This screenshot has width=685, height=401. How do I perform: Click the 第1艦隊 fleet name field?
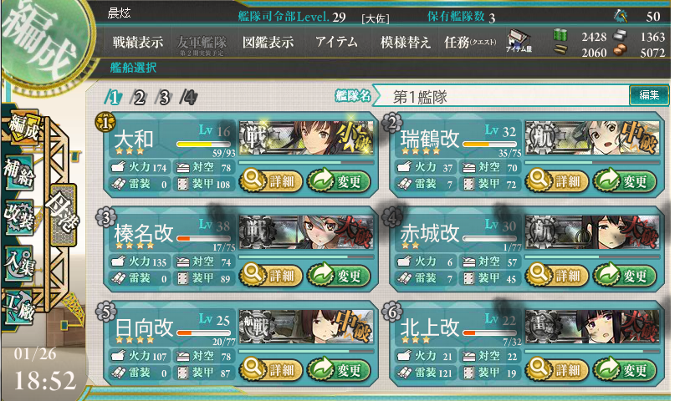point(504,96)
